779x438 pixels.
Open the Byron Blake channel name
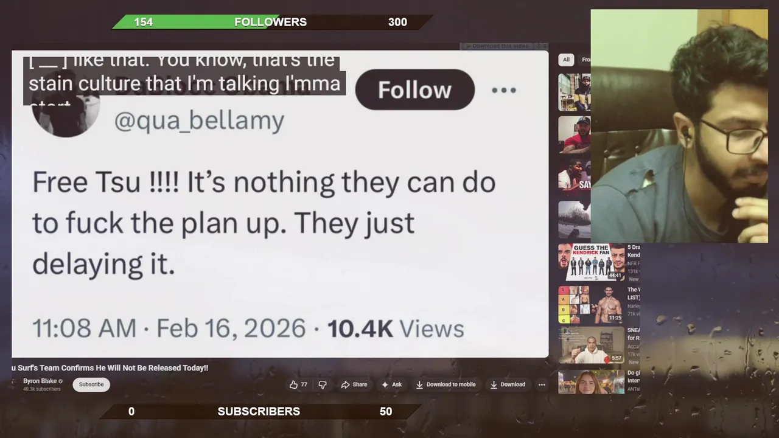pos(40,381)
